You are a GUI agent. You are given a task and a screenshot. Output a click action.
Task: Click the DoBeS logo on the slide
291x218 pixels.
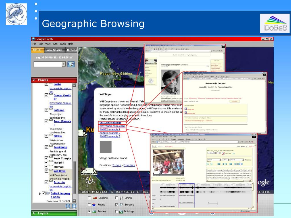point(275,23)
